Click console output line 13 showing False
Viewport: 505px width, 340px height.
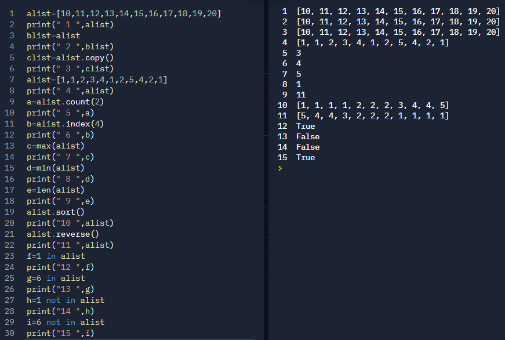point(308,137)
